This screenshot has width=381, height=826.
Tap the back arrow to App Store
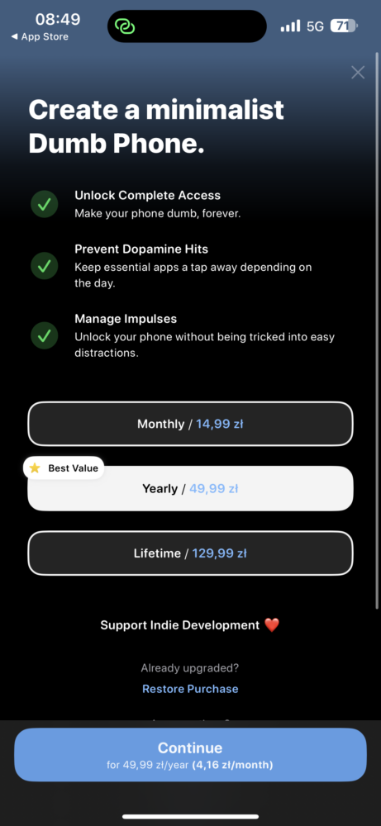15,37
